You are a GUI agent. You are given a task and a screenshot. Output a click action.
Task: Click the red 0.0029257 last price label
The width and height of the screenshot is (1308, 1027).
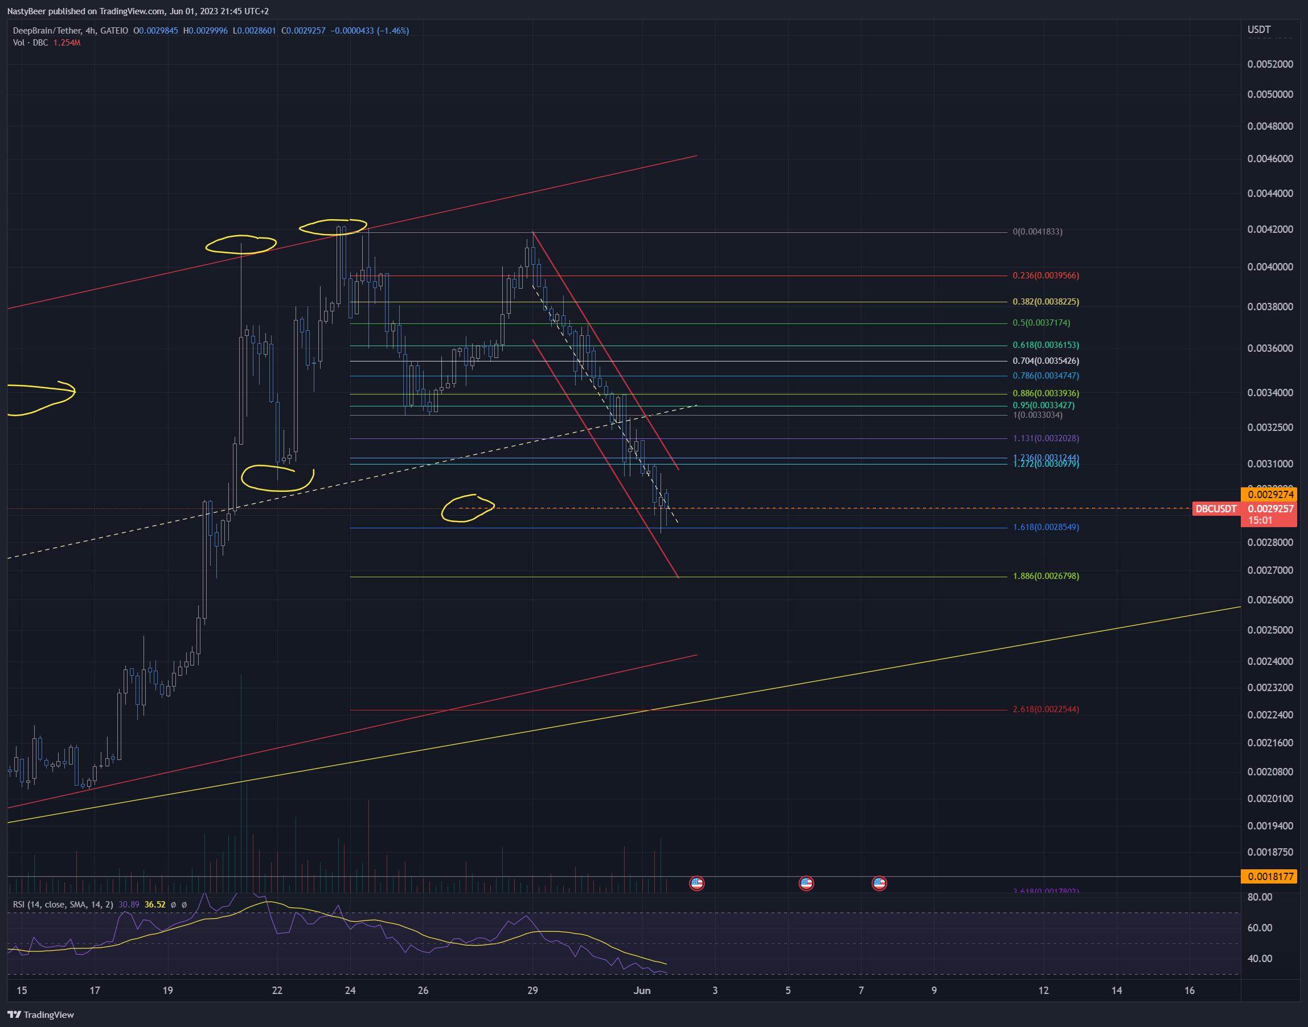click(x=1270, y=509)
